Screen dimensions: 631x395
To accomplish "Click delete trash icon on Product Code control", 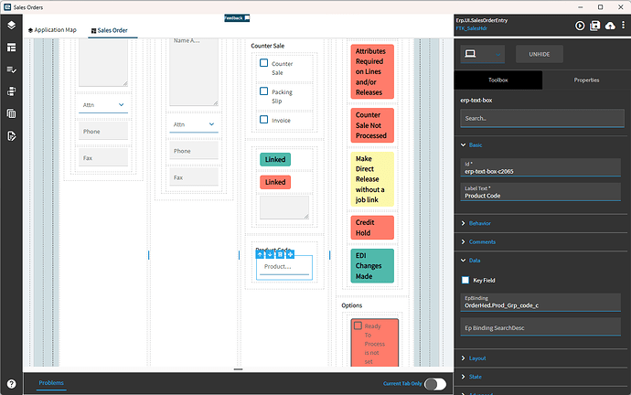I will (x=280, y=254).
